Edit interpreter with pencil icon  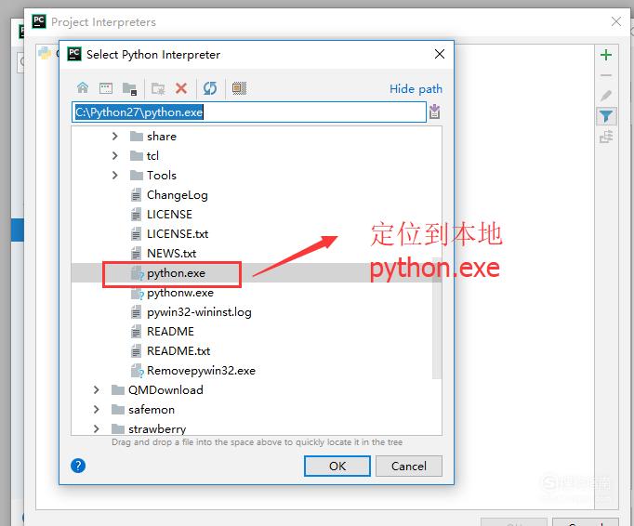tap(606, 96)
